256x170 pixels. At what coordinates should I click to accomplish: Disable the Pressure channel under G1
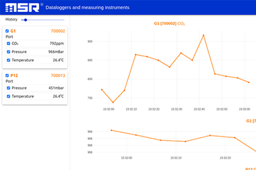point(9,52)
